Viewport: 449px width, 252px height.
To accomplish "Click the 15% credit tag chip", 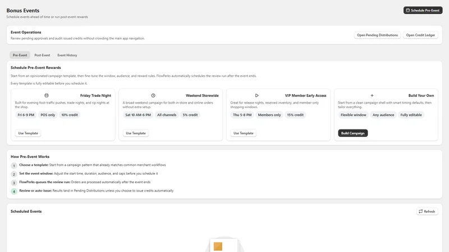I will (x=295, y=115).
